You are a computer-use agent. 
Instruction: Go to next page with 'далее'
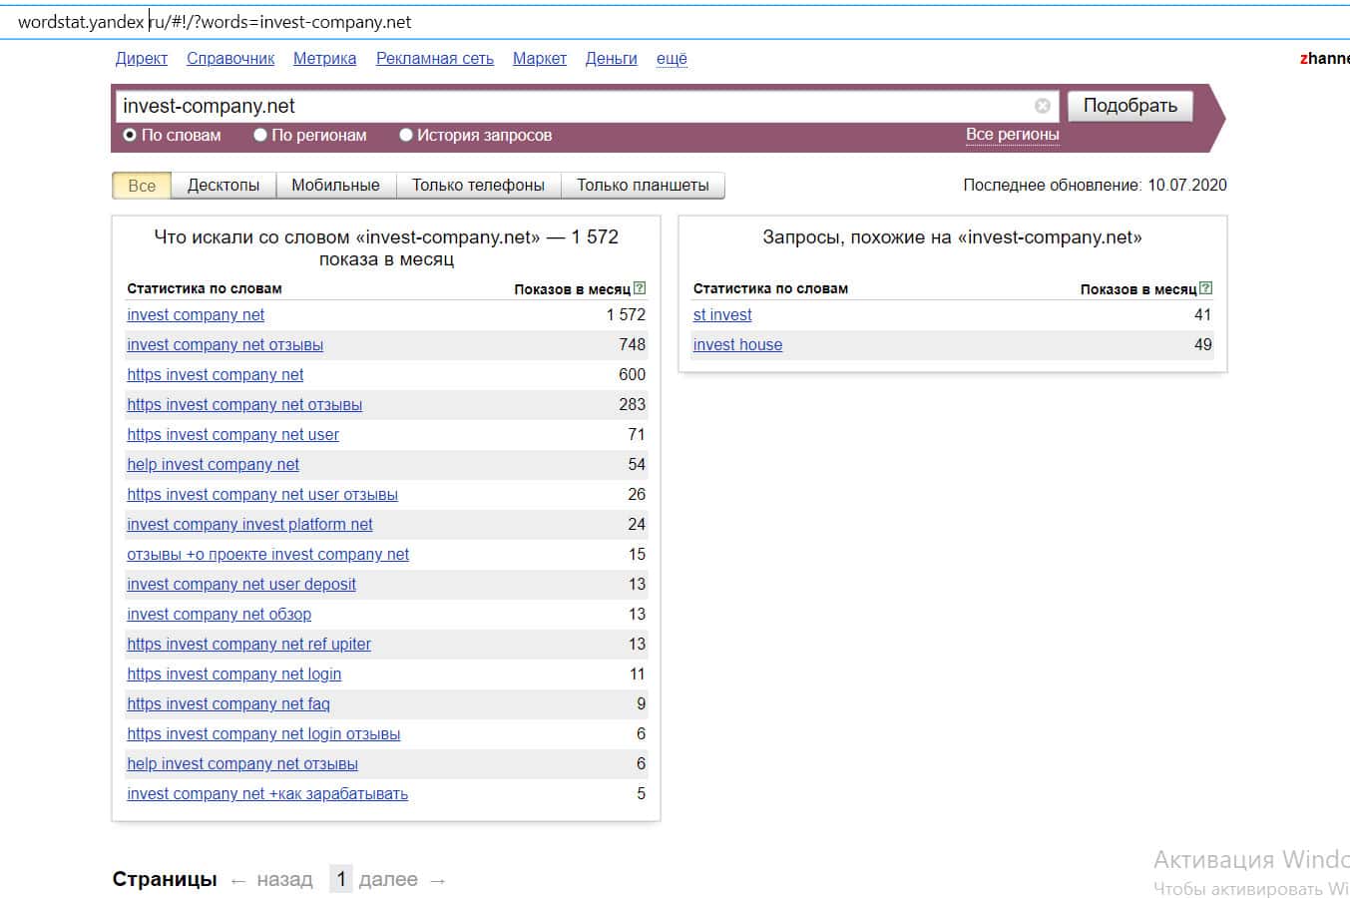point(388,879)
